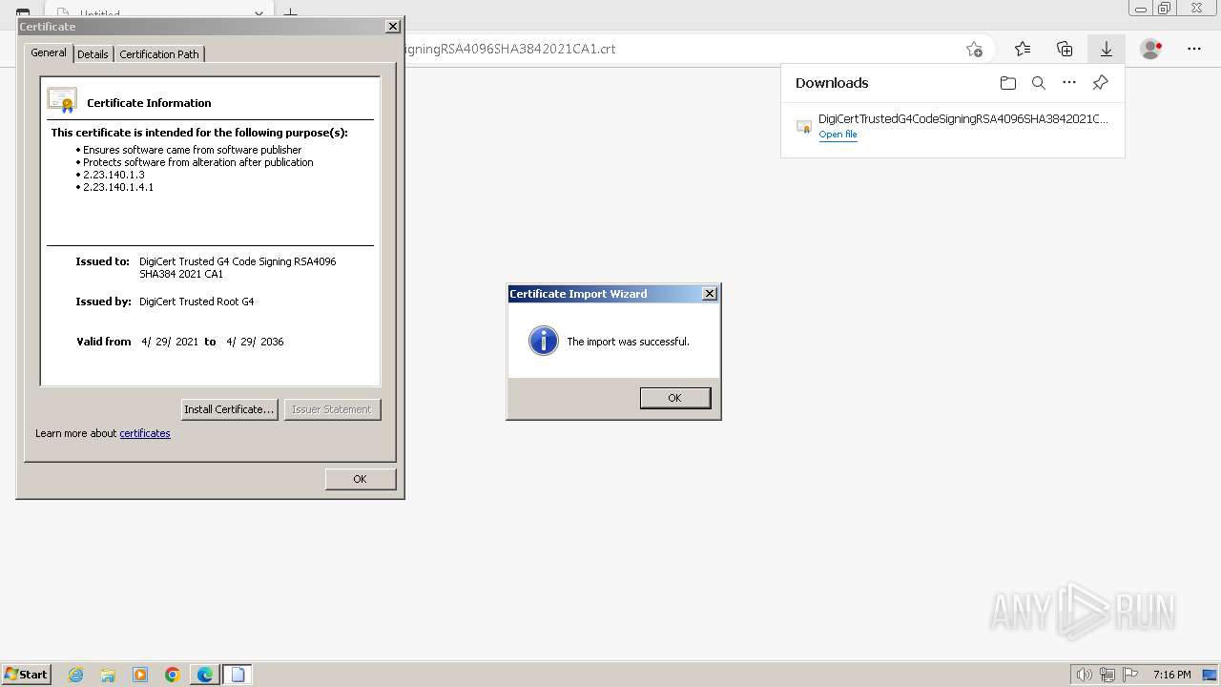Click the browser profile avatar

pos(1151,49)
